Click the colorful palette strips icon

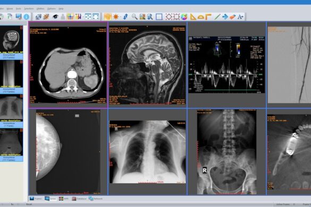tap(78, 17)
